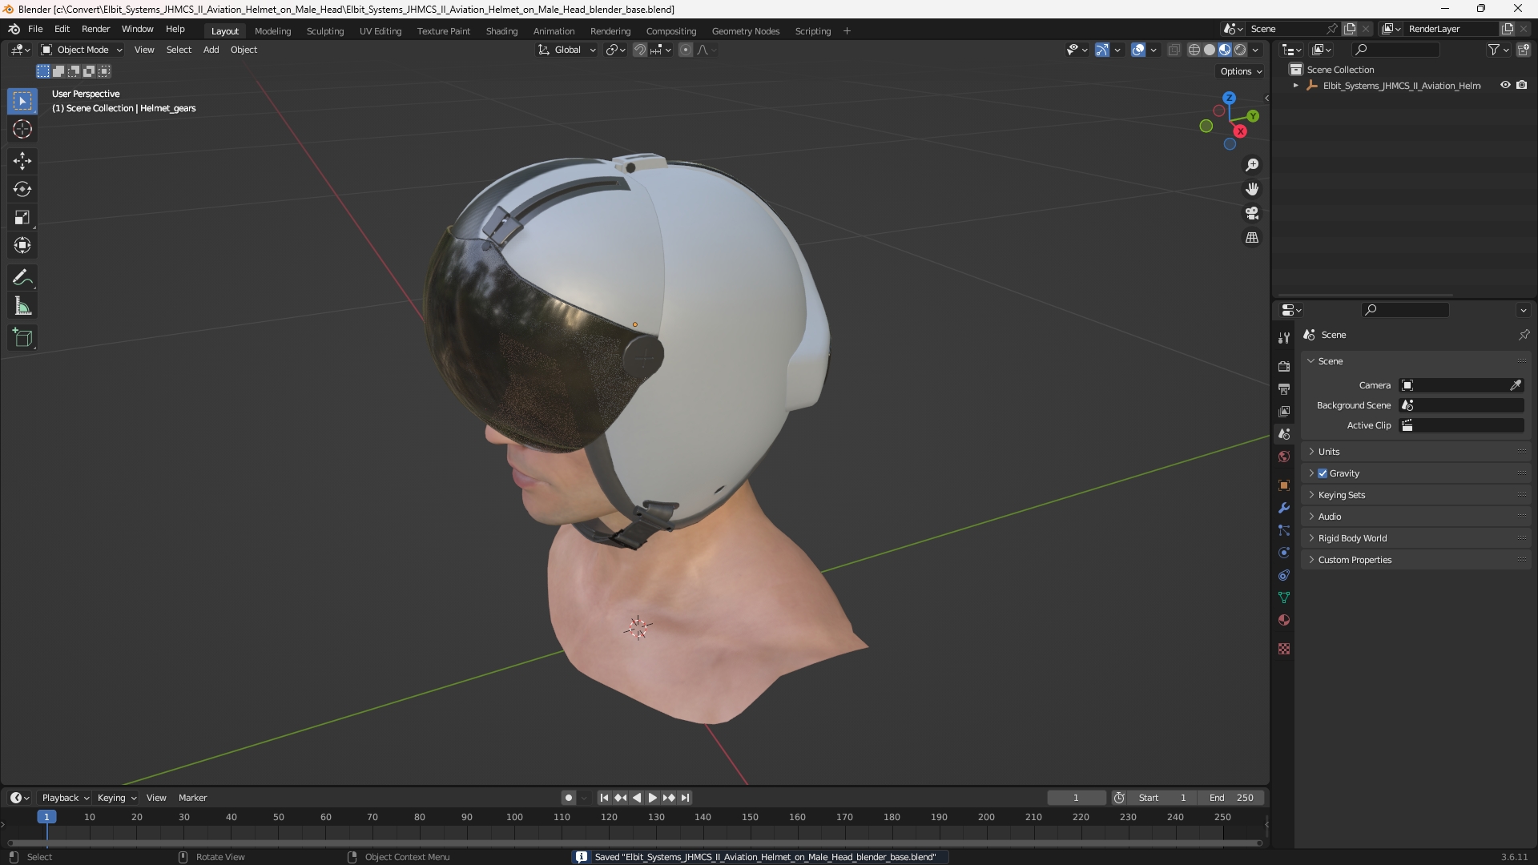Open the viewport Add menu
This screenshot has width=1538, height=865.
[x=211, y=50]
